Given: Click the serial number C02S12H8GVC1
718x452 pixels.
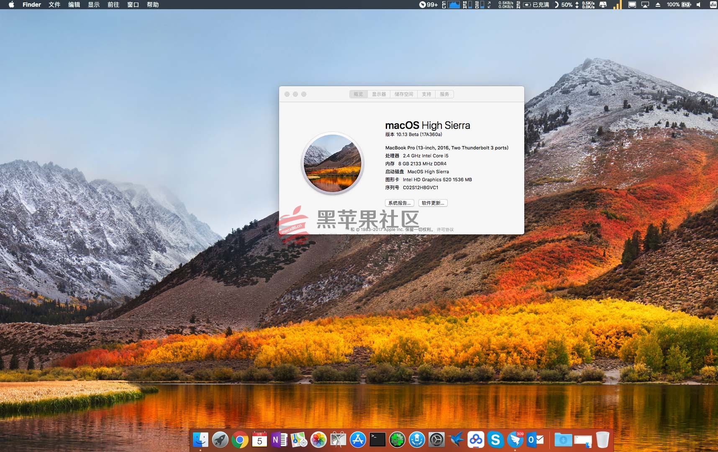Looking at the screenshot, I should click(x=421, y=187).
